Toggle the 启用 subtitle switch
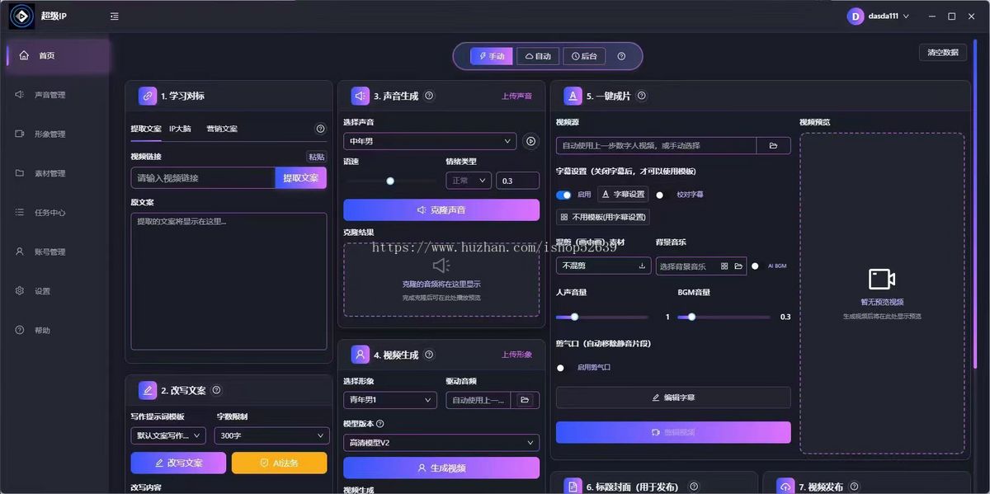The height and width of the screenshot is (494, 990). click(564, 195)
